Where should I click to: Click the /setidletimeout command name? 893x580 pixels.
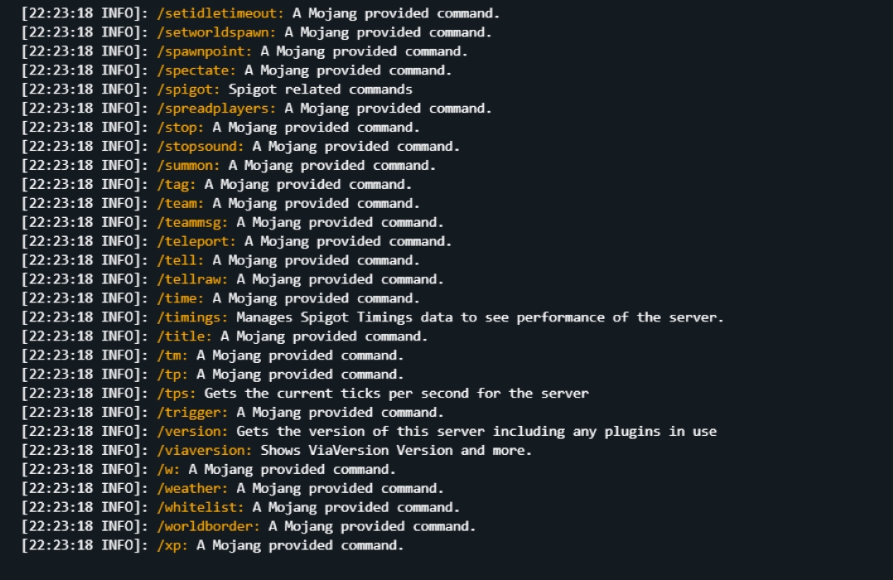point(220,13)
